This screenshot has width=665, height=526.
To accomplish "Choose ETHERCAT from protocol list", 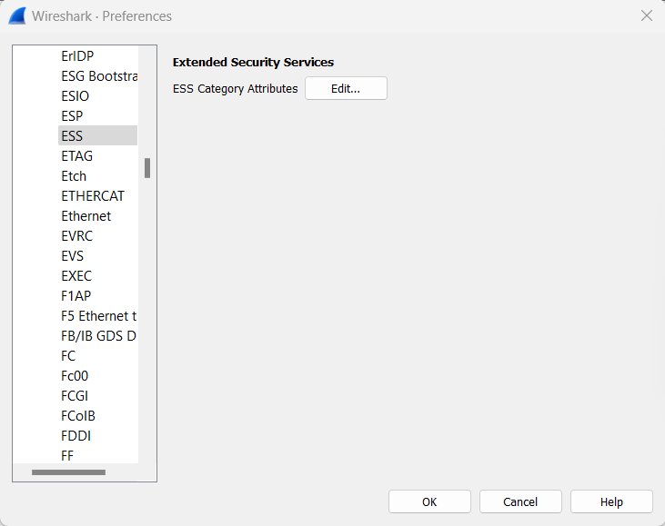I will click(x=93, y=196).
